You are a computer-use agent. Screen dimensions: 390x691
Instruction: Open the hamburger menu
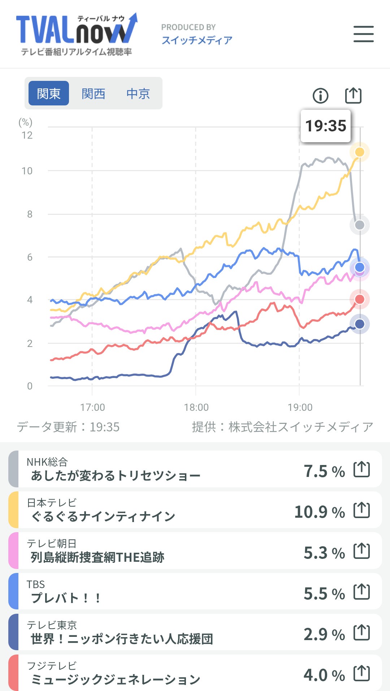pos(363,34)
